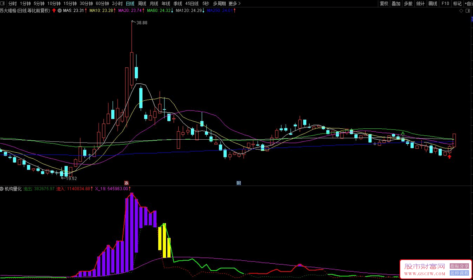Switch to 季线 quarterly chart
Screen dimensions: 473x280
point(178,4)
